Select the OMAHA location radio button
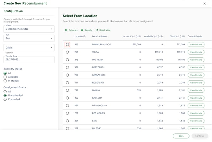The image size is (212, 142). pos(67,90)
